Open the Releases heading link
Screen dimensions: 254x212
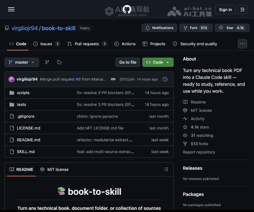pyautogui.click(x=192, y=168)
